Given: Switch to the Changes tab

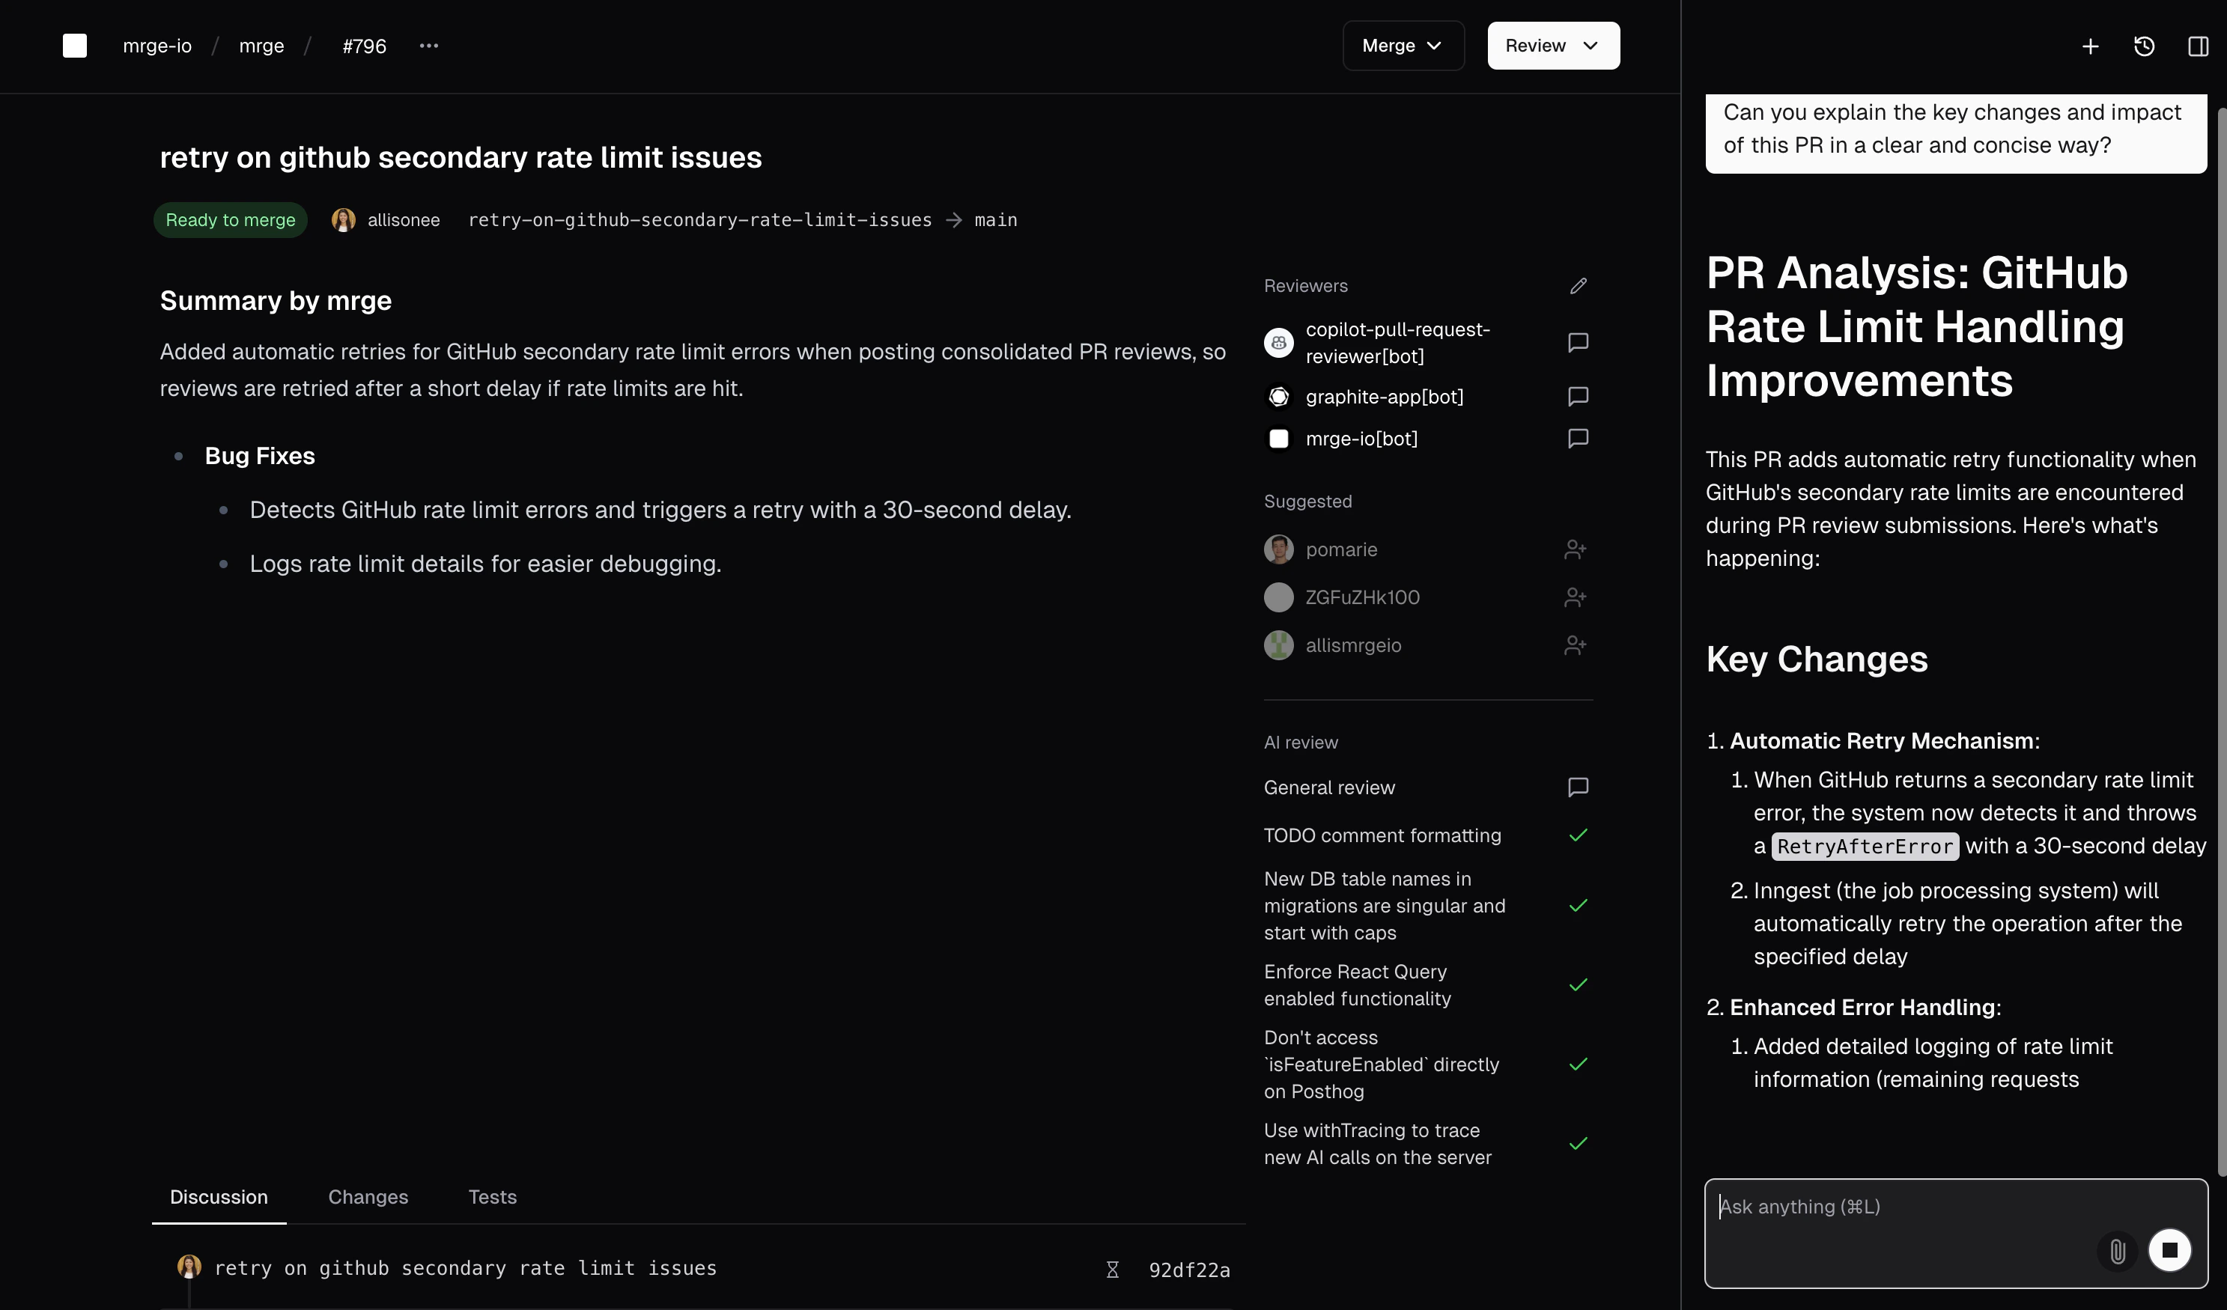Looking at the screenshot, I should (368, 1197).
